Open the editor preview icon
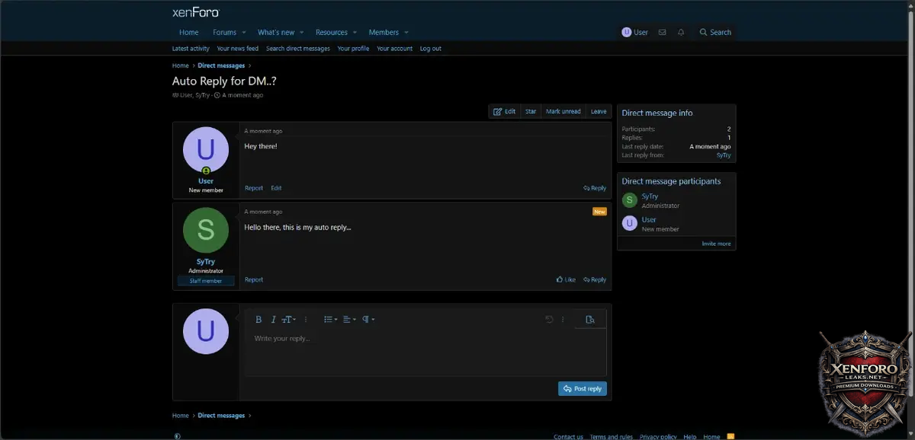Viewport: 915px width, 440px height. click(x=589, y=320)
